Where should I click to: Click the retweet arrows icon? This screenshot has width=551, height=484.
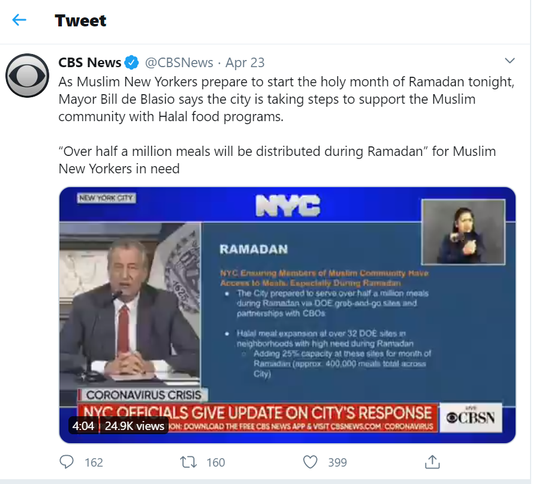(x=188, y=462)
